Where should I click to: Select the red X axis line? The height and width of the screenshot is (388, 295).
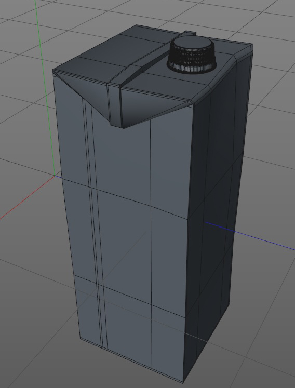[x=27, y=197]
